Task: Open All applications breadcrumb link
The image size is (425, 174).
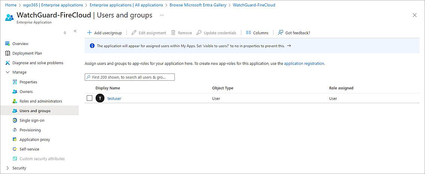Action: tap(126, 5)
